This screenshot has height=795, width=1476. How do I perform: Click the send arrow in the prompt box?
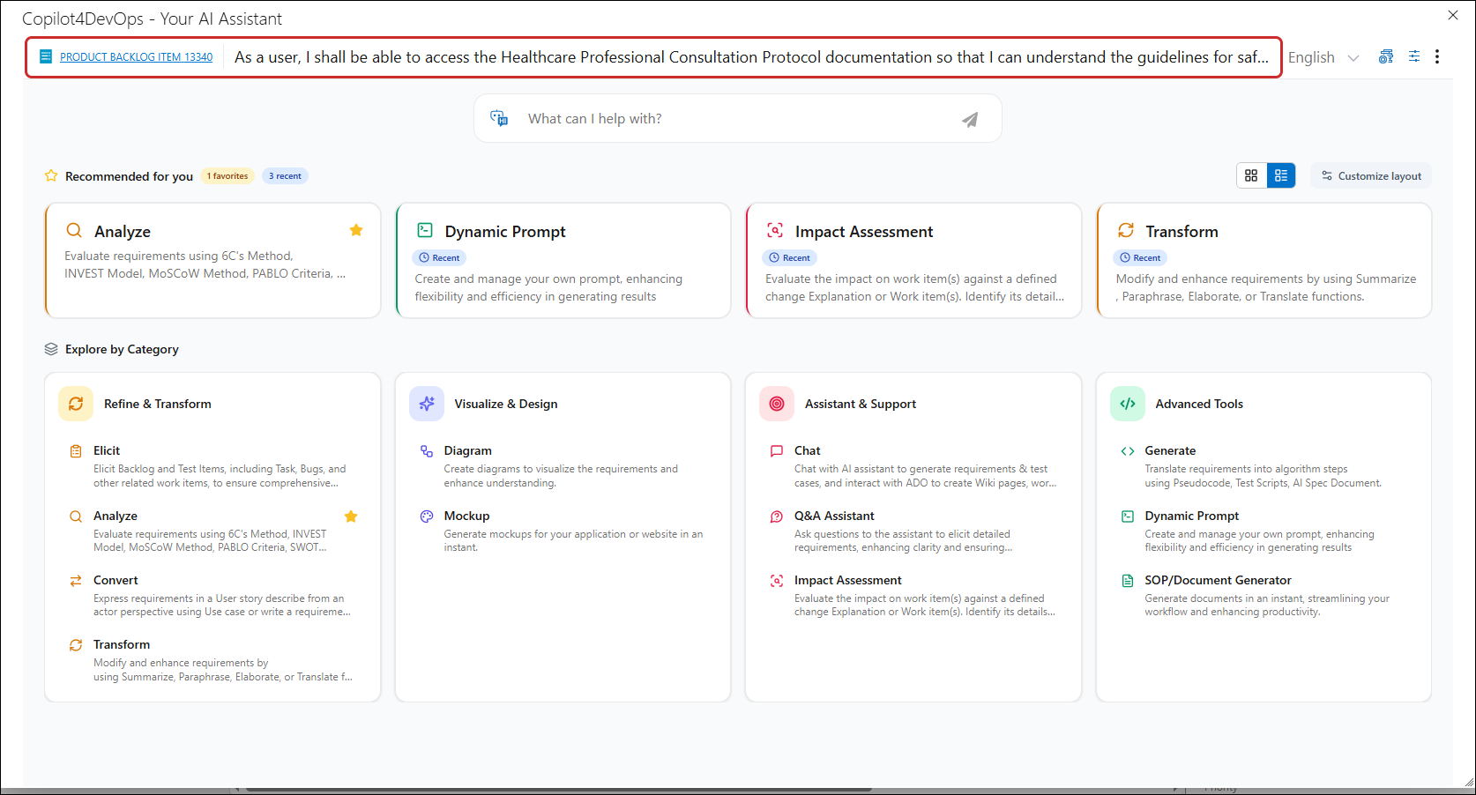click(x=969, y=119)
